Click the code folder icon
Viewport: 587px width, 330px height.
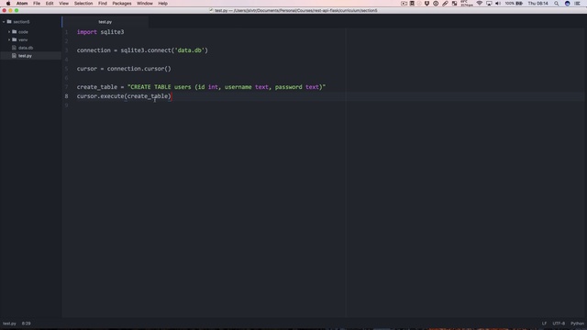(15, 32)
